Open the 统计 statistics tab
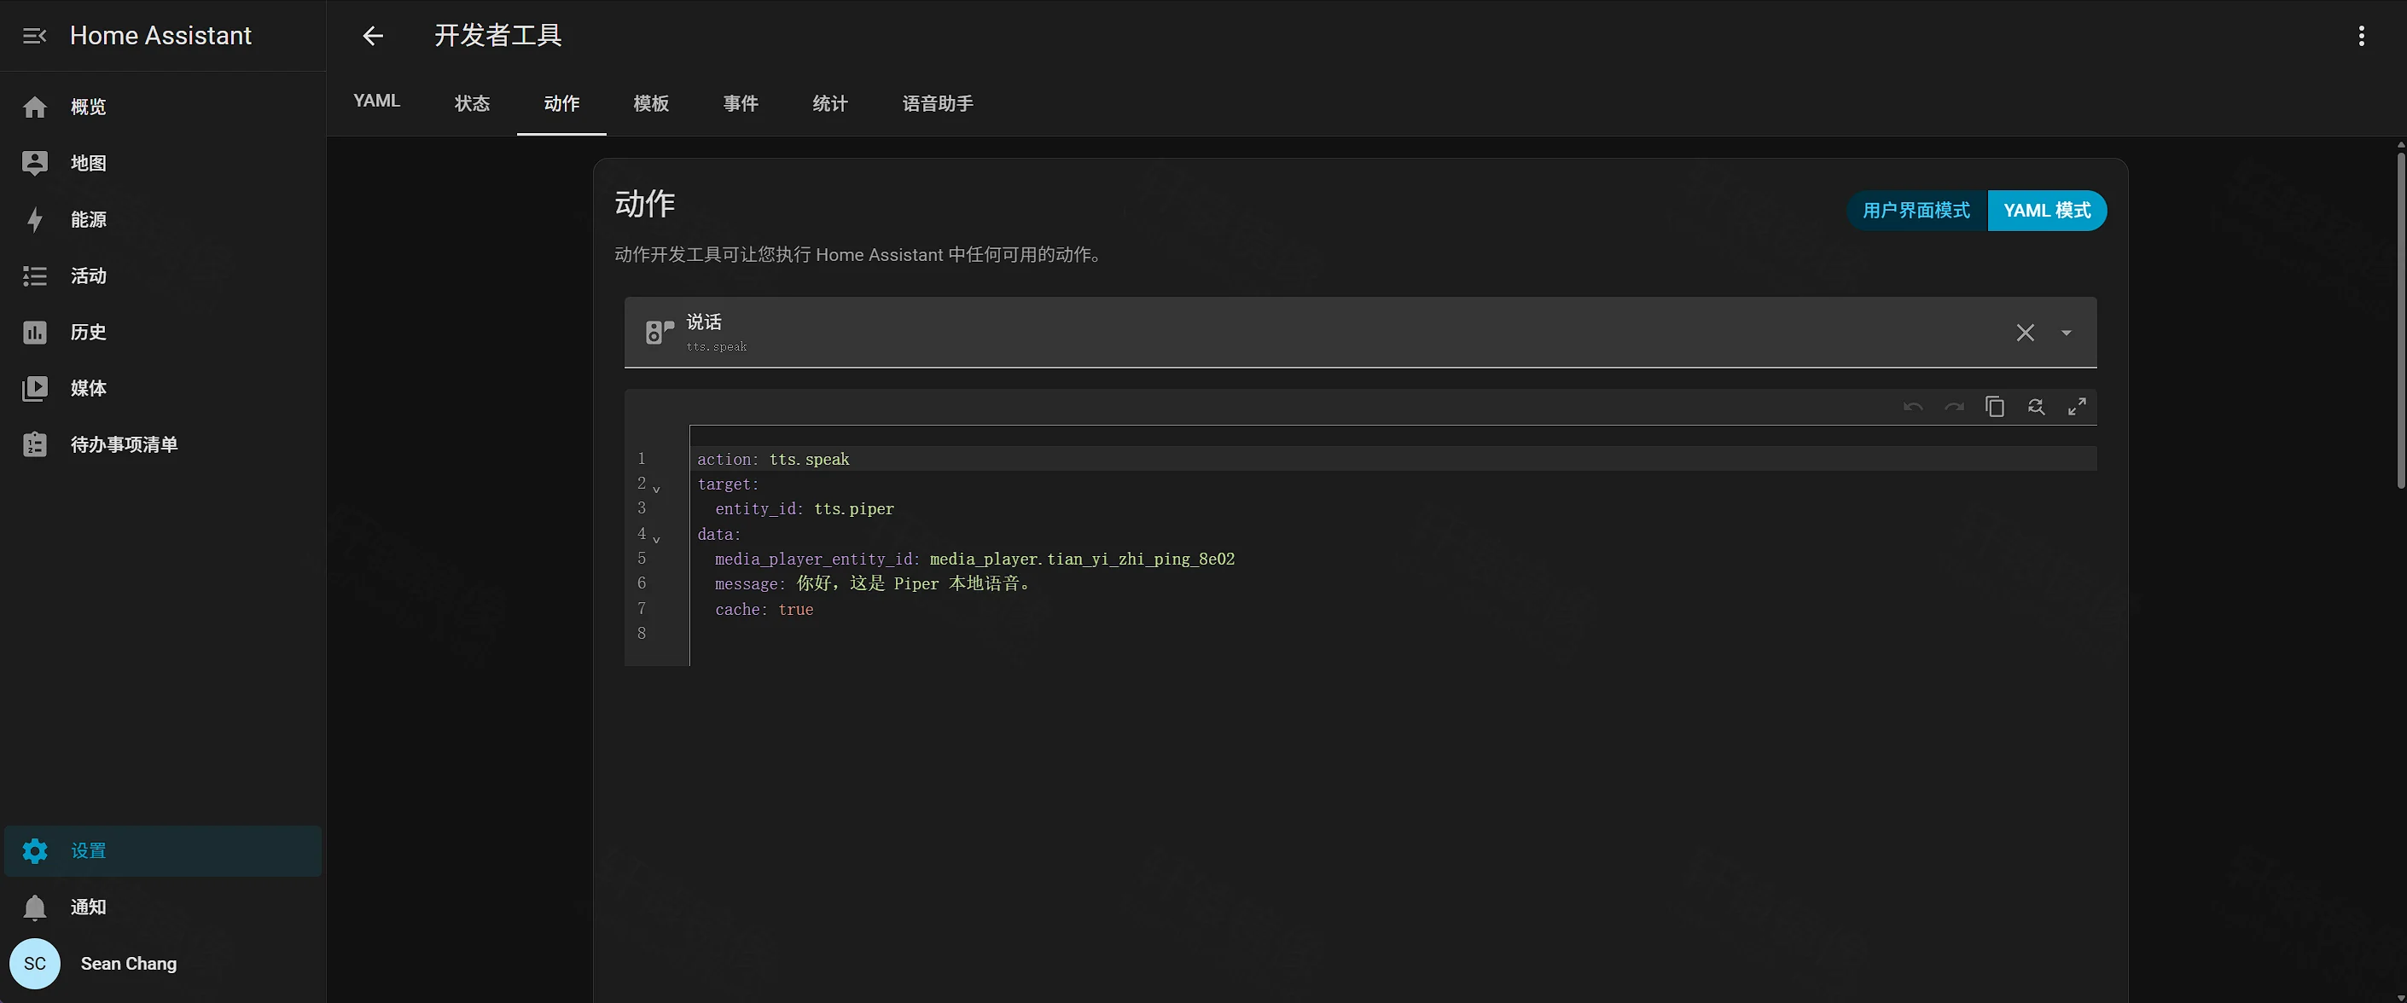This screenshot has height=1003, width=2407. click(x=831, y=102)
